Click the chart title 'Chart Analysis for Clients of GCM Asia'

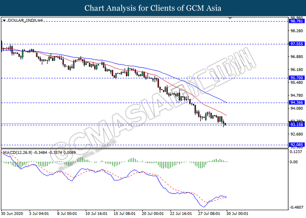(x=153, y=8)
